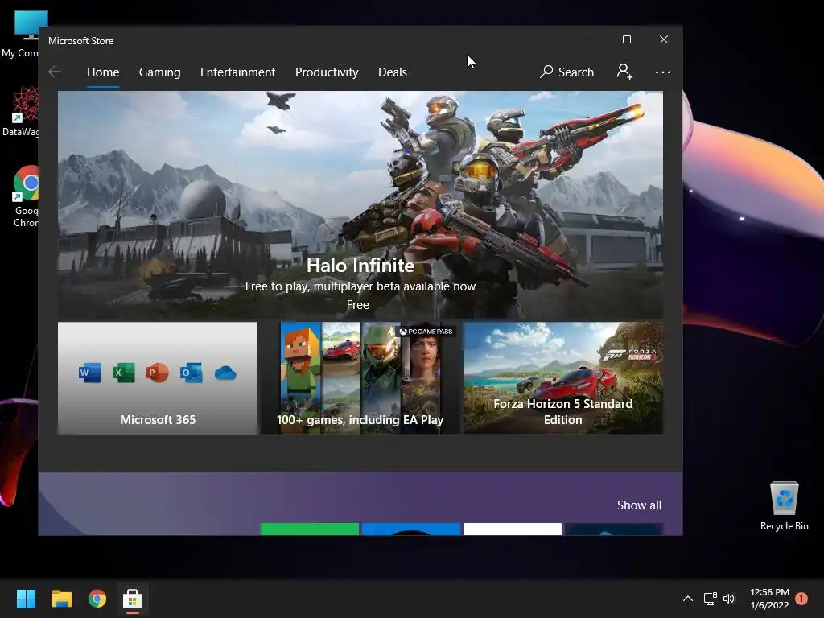Image resolution: width=824 pixels, height=618 pixels.
Task: Maximize the Microsoft Store window
Action: (626, 39)
